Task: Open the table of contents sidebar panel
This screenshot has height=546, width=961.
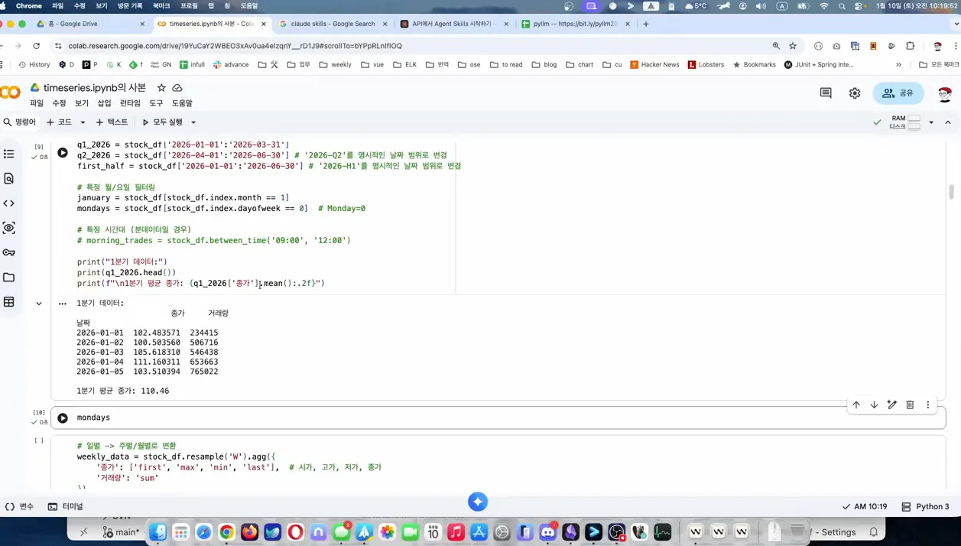Action: 9,154
